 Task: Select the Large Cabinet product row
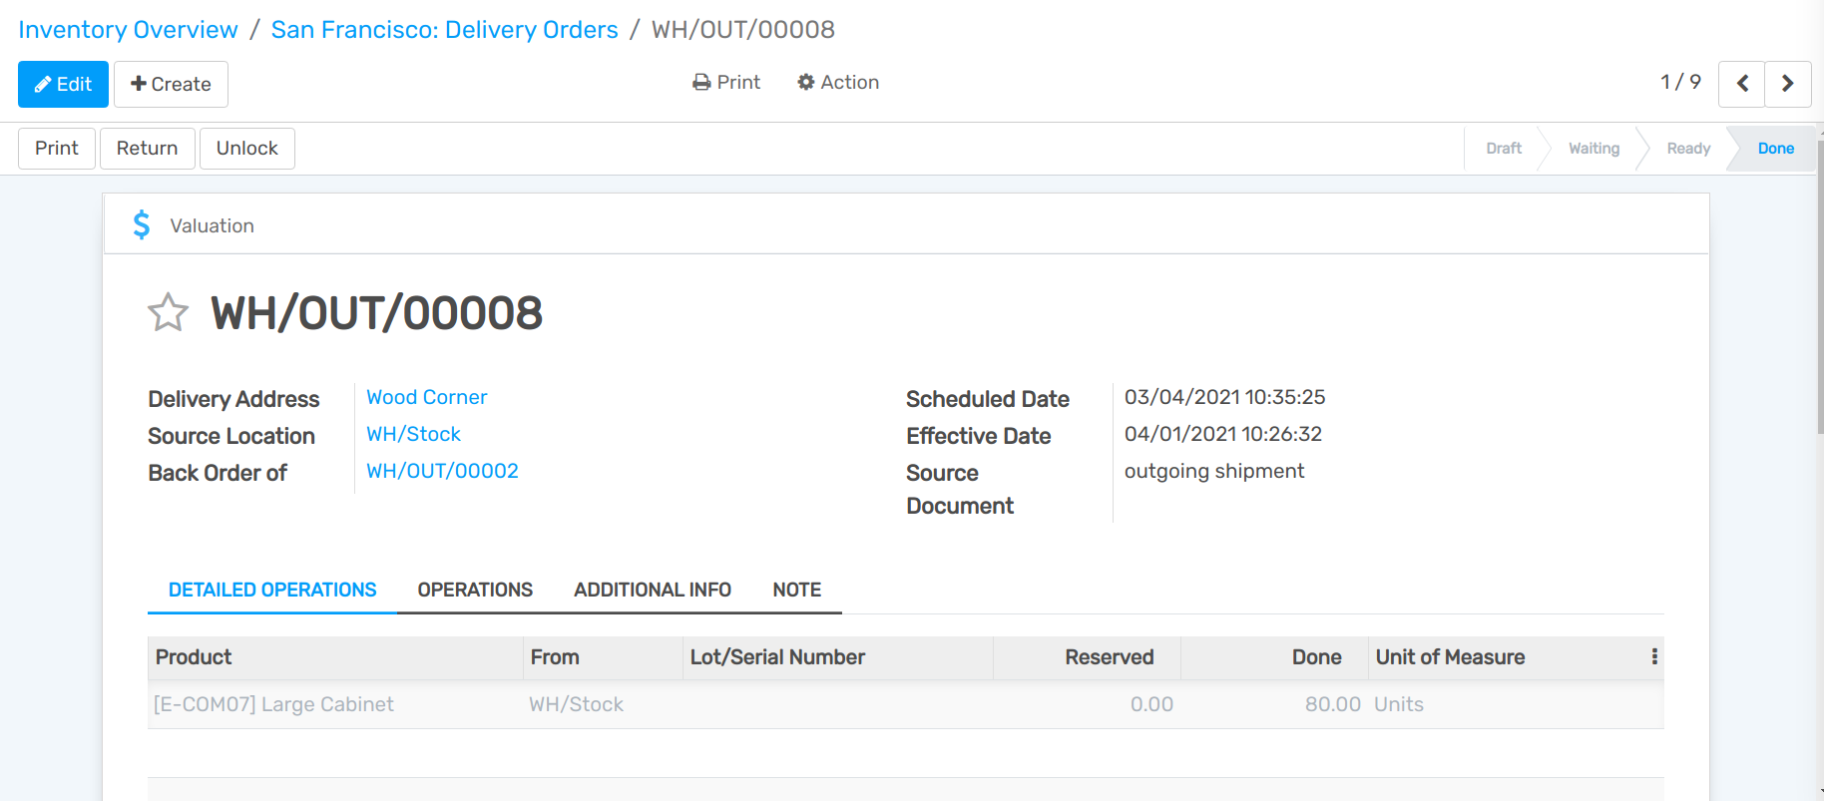click(273, 704)
